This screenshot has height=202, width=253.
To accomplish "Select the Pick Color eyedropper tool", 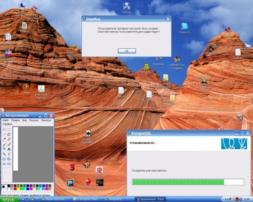I will point(4,139).
